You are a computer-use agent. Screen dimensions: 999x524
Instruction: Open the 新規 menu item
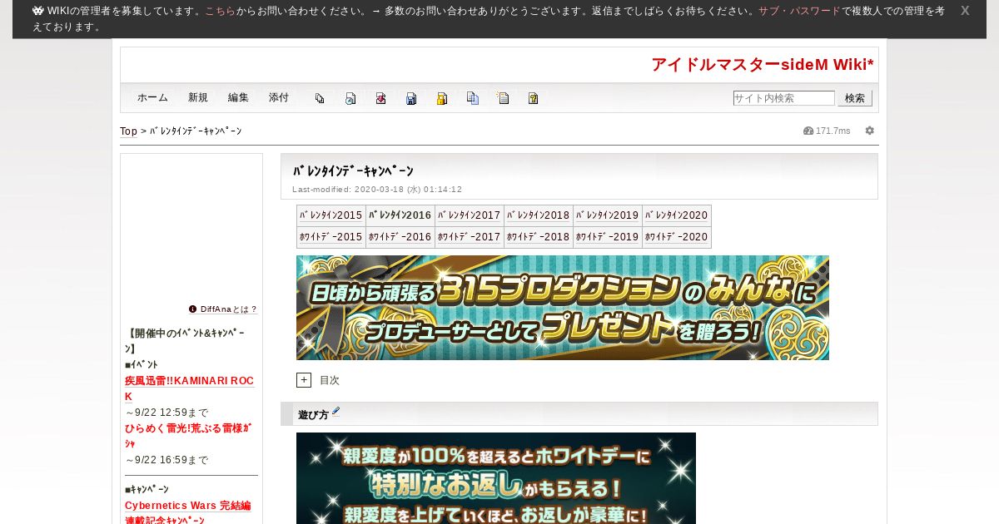point(198,98)
